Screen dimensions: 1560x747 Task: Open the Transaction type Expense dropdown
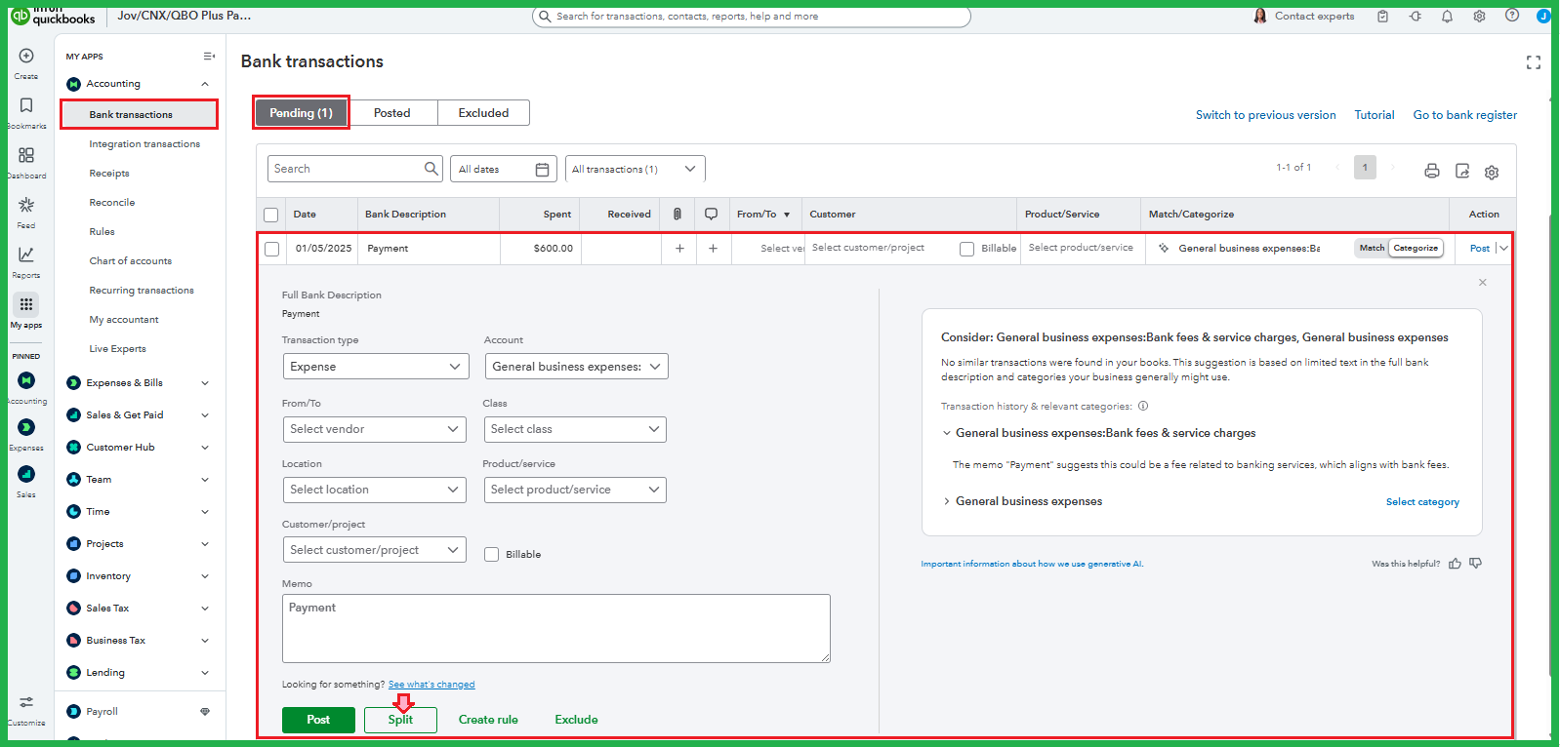tap(375, 367)
